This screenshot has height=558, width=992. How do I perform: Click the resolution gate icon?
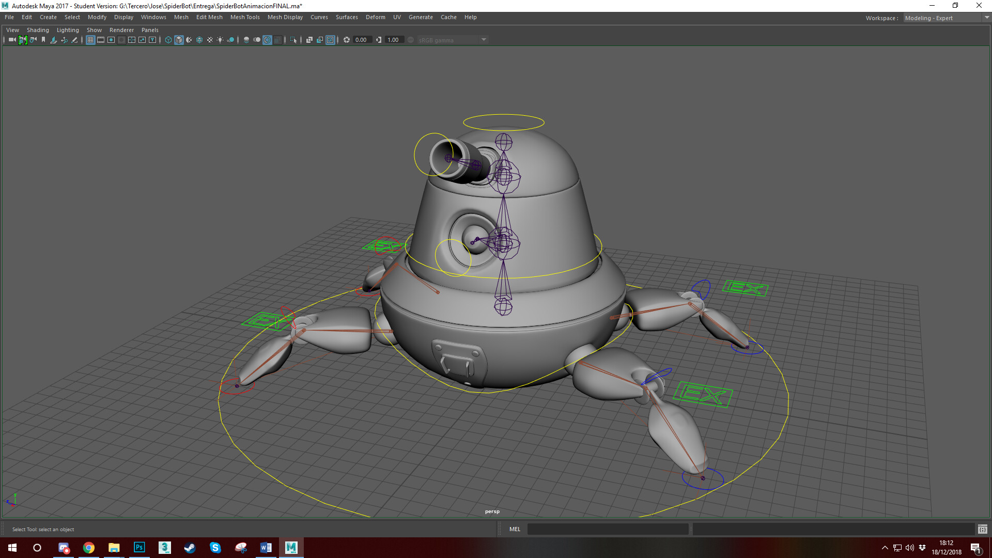pos(111,40)
